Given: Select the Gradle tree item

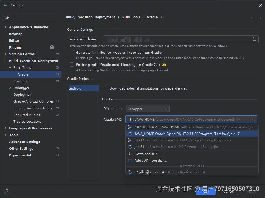Looking at the screenshot, I should coord(30,74).
